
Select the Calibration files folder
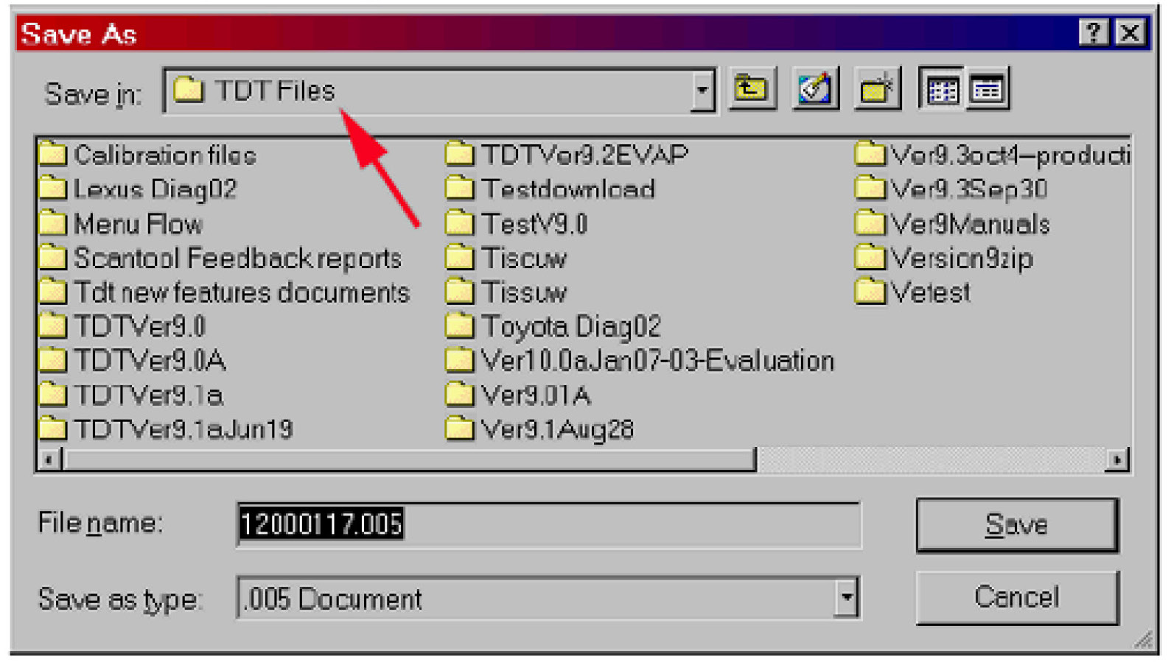click(164, 155)
